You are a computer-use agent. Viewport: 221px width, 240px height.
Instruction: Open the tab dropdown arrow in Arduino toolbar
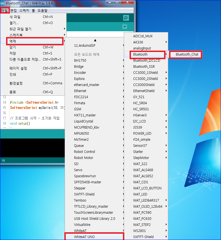pos(125,27)
